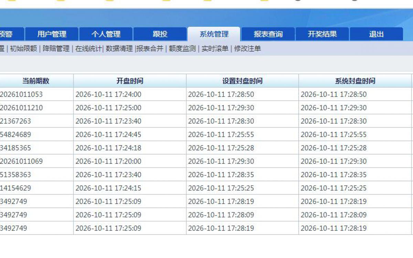Click 17:28:50 in the 设置封盘时间 column

(x=221, y=94)
